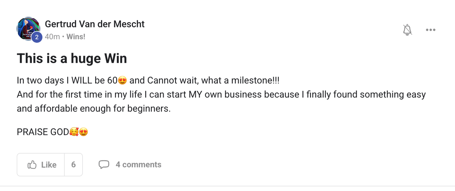This screenshot has height=191, width=455.
Task: Click 'affordable enough for beginners' text
Action: 94,108
